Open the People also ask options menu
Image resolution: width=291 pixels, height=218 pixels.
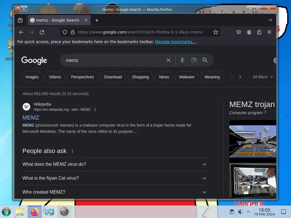(x=72, y=151)
